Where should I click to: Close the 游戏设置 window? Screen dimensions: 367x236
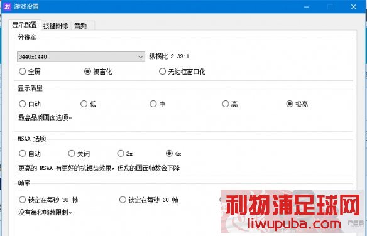point(353,7)
